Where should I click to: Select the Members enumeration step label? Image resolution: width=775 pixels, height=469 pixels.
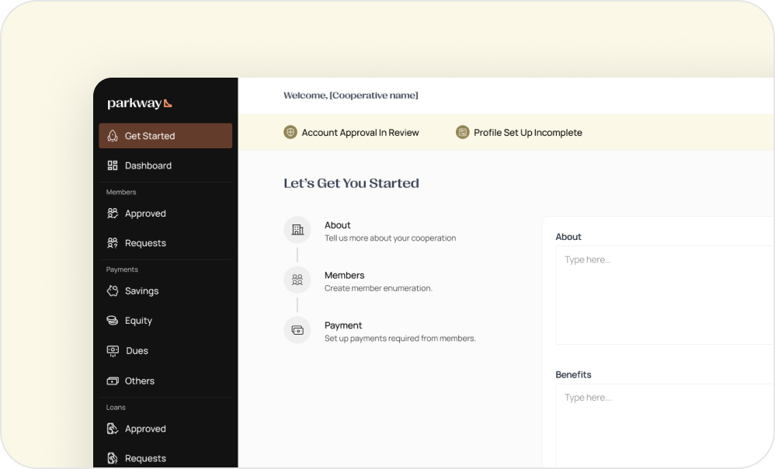point(344,276)
